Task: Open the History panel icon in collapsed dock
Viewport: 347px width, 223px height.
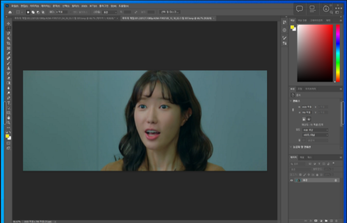Action: (x=285, y=22)
